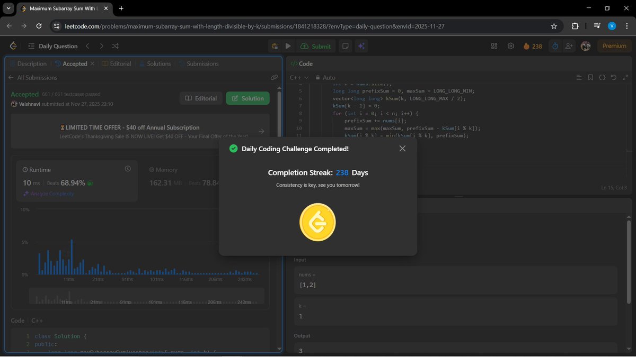Click the AI sparkle icon
This screenshot has height=357, width=636.
coord(361,46)
